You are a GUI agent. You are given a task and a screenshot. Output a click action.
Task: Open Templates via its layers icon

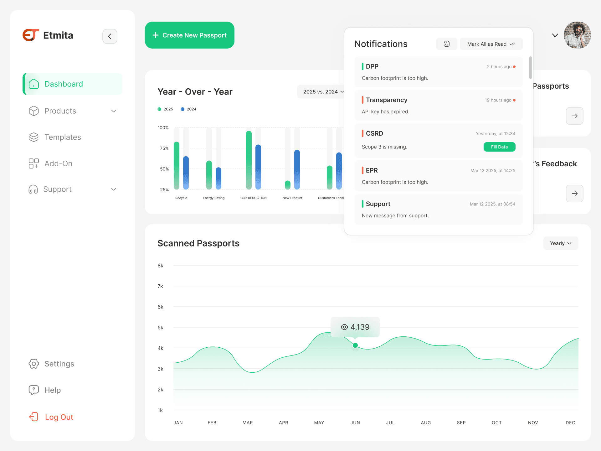(33, 137)
